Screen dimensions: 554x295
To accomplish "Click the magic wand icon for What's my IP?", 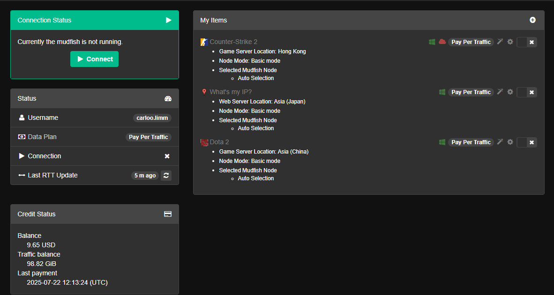I will pos(500,92).
